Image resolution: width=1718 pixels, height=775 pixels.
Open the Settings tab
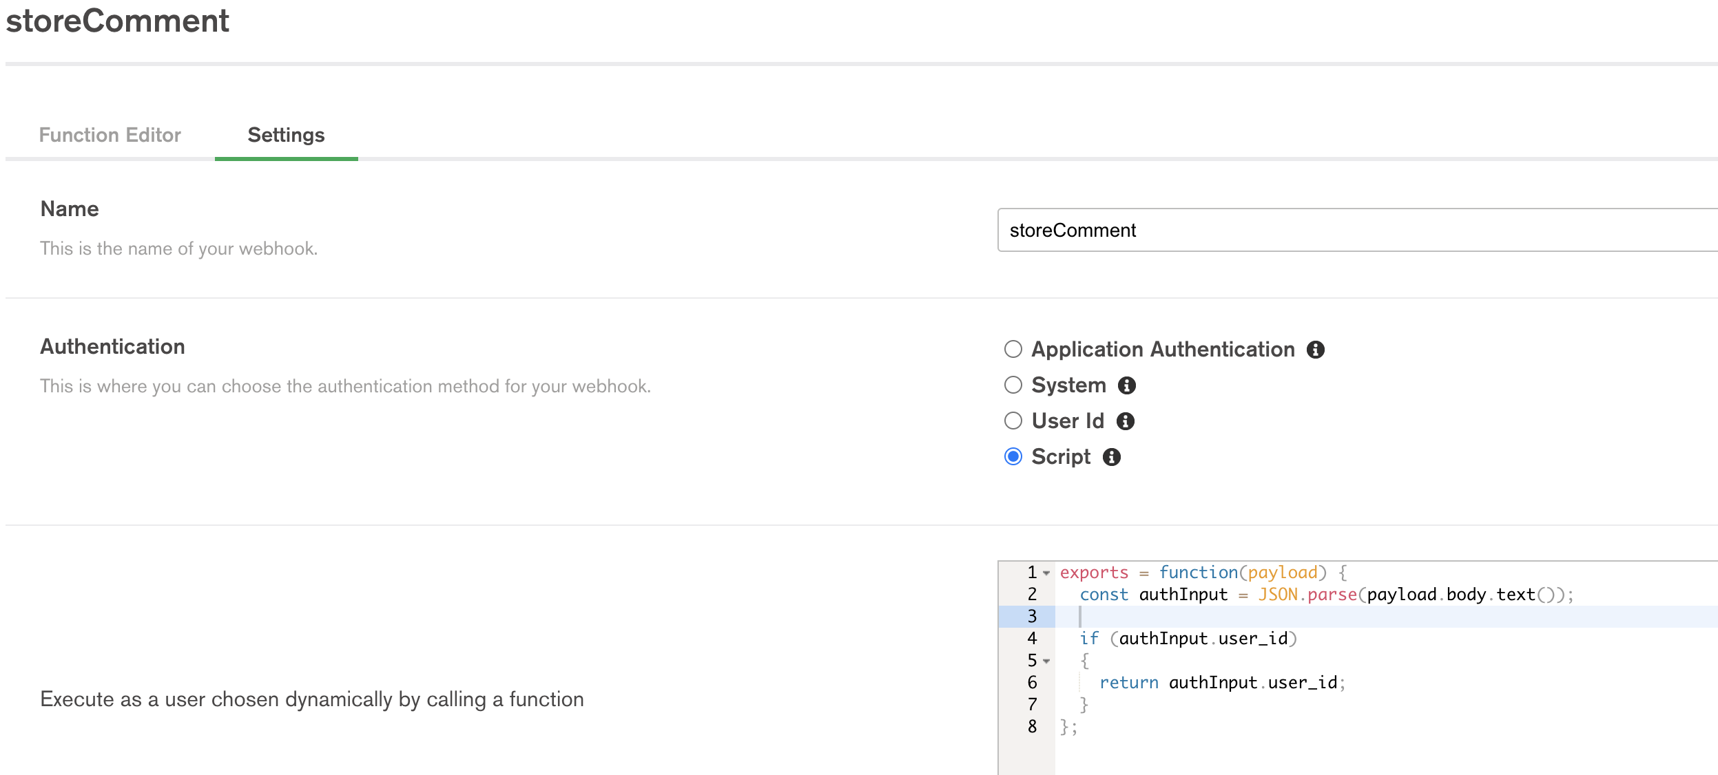[x=286, y=135]
